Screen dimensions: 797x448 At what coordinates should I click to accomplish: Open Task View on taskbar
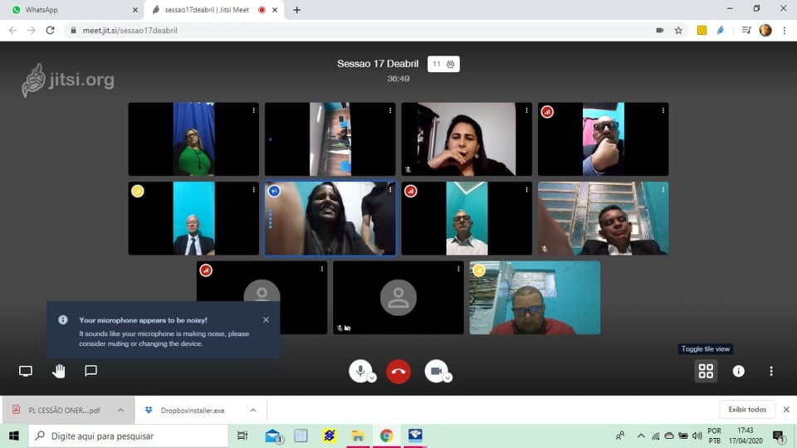coord(242,436)
